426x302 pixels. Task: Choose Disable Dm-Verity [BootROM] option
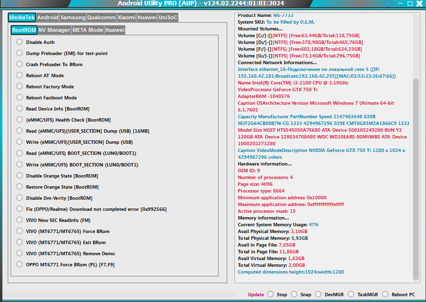click(20, 198)
